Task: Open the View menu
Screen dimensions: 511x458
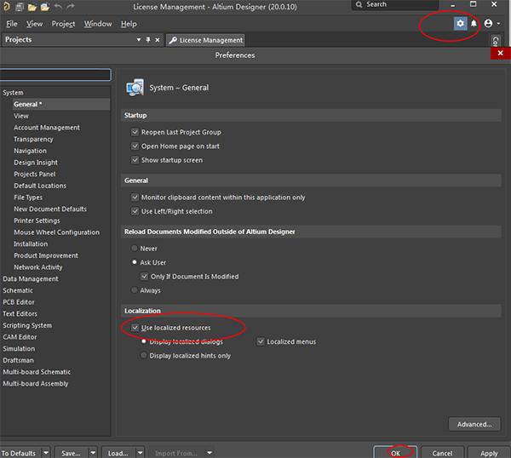Action: [x=35, y=24]
